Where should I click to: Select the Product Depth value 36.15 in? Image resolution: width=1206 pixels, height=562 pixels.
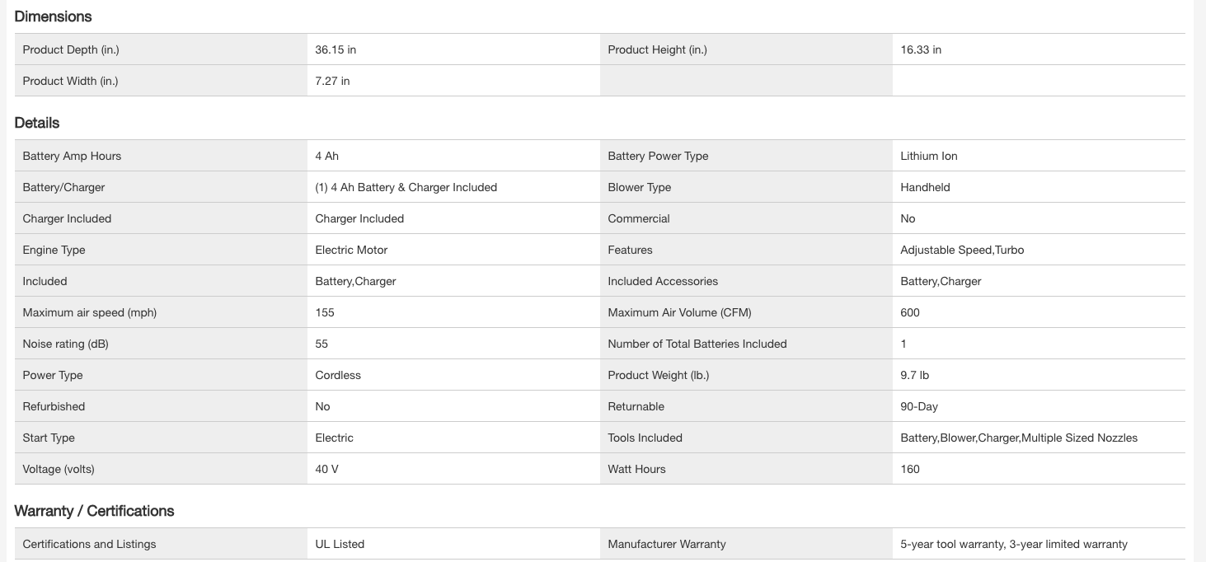click(x=336, y=49)
